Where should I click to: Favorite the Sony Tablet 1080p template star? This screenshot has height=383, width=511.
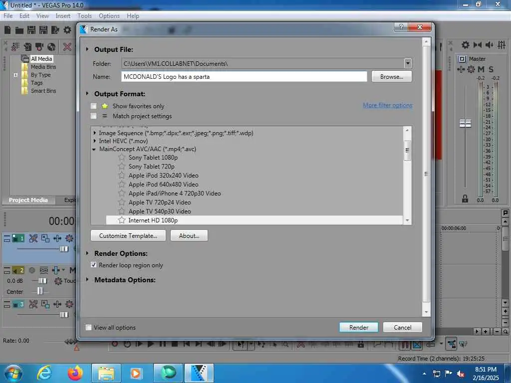pos(122,157)
